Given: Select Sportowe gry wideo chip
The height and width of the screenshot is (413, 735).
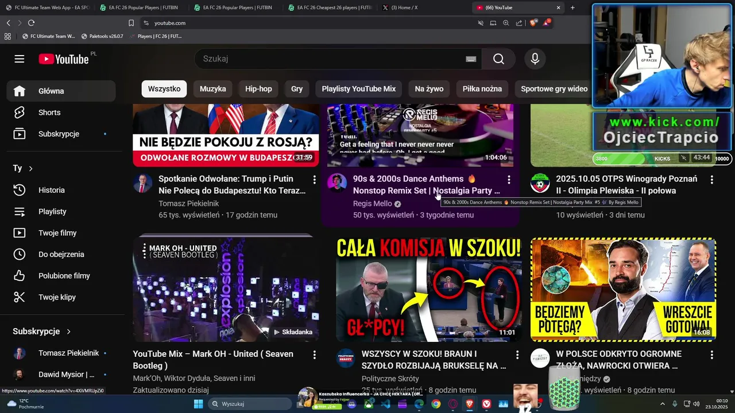Looking at the screenshot, I should coord(554,89).
